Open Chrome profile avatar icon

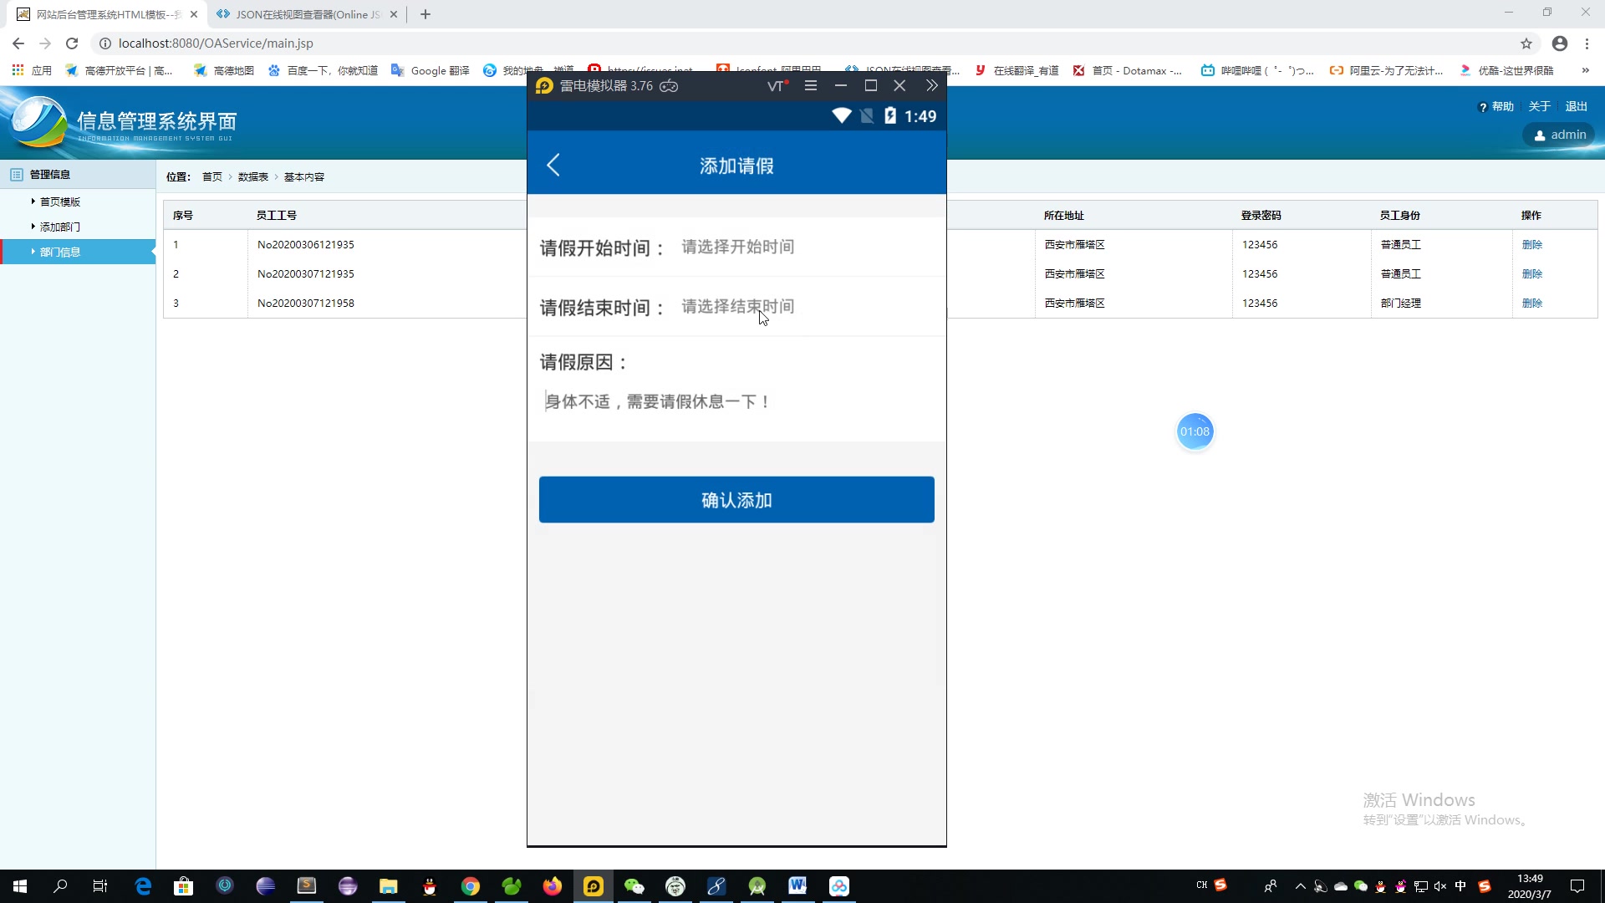1559,43
